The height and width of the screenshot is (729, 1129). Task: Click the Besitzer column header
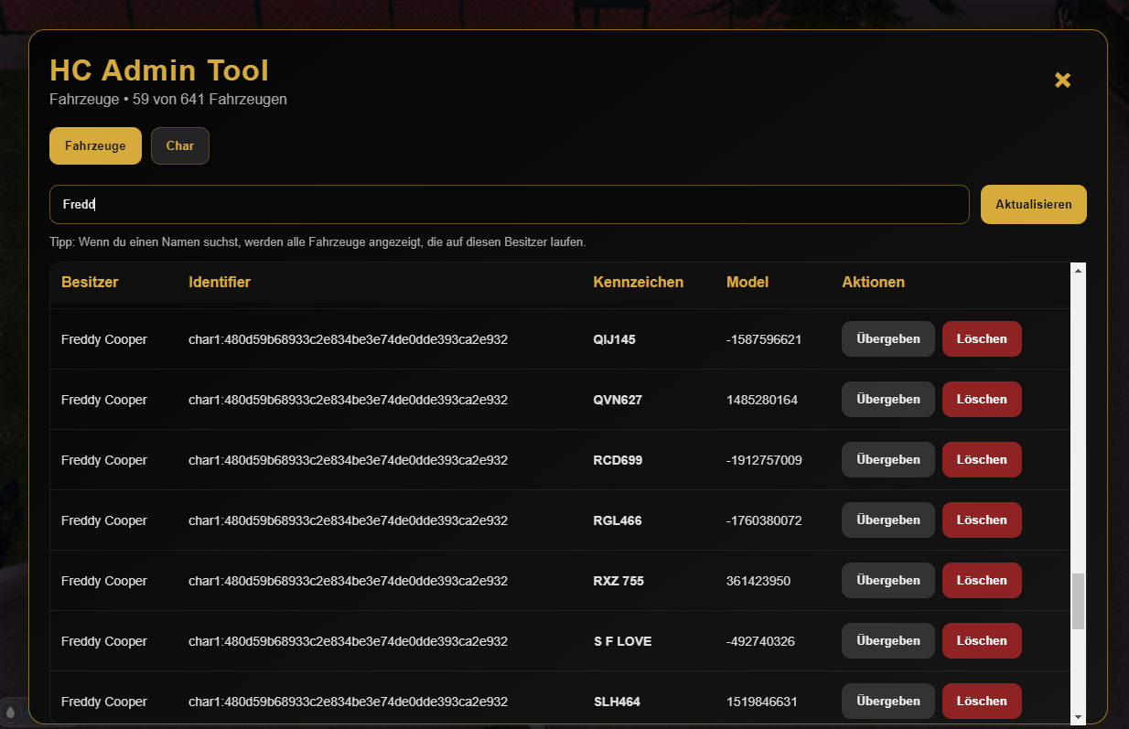pos(90,282)
